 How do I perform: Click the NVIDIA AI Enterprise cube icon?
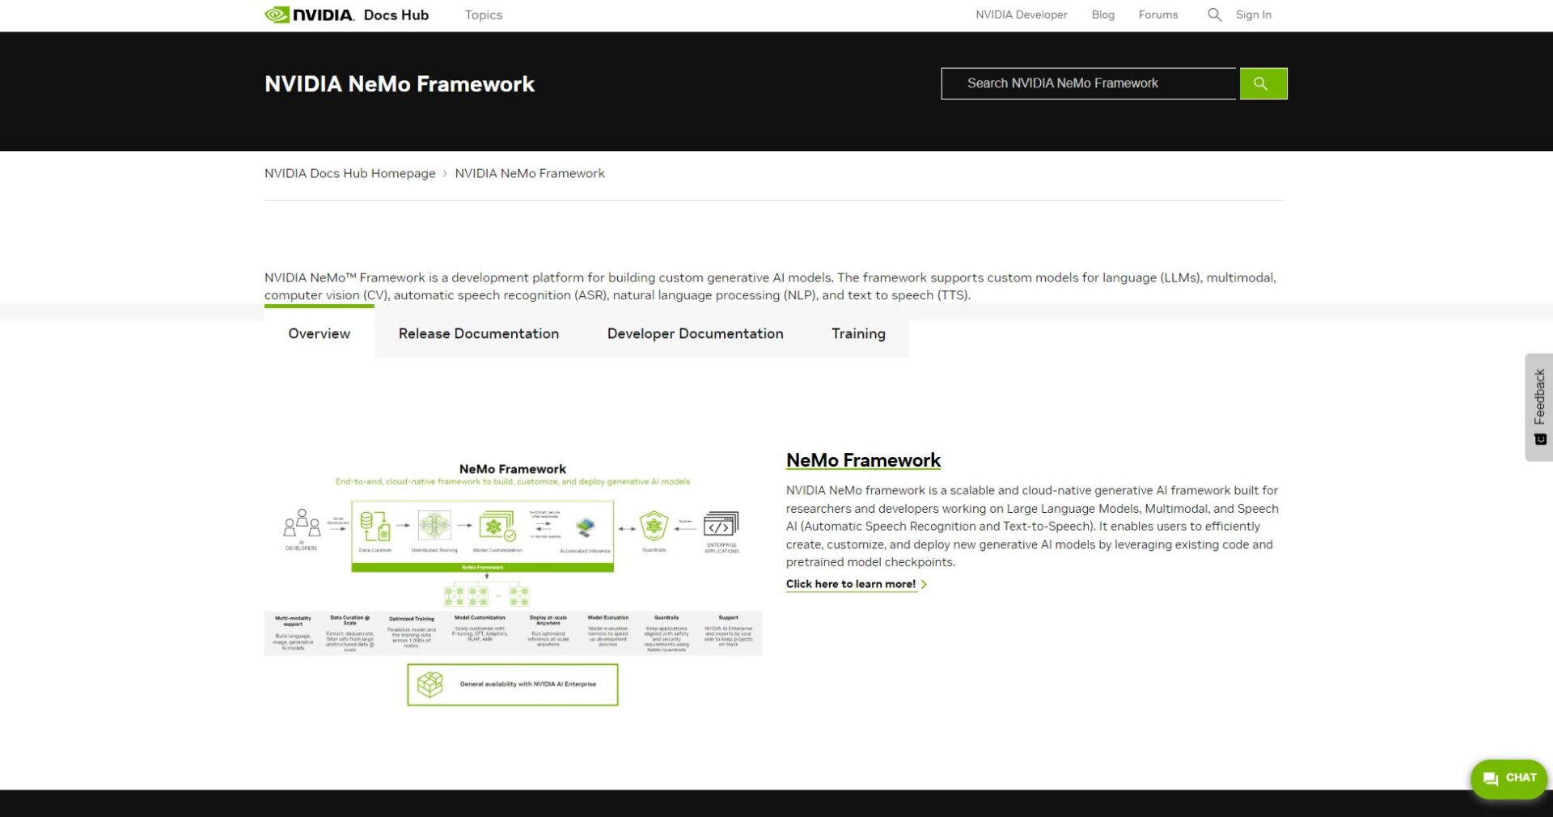click(x=430, y=684)
